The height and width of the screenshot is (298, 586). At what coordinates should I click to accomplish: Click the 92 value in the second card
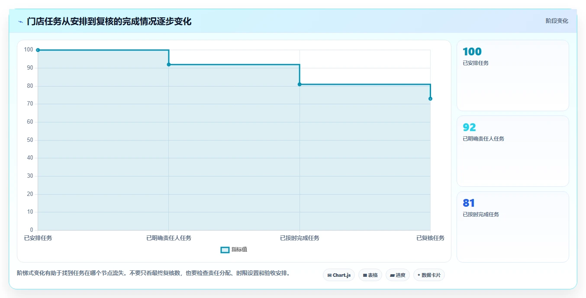coord(469,128)
